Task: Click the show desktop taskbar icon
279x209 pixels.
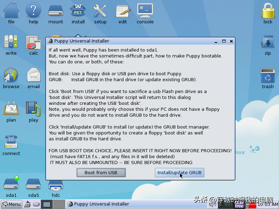Action: click(27, 204)
